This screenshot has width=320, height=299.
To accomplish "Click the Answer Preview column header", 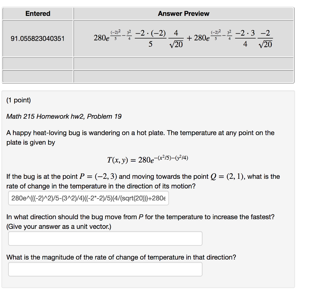I will coord(183,13).
